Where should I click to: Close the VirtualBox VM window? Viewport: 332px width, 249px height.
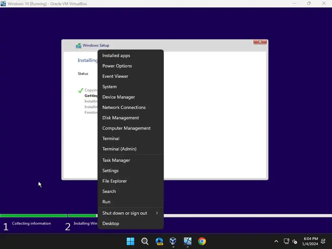point(324,4)
